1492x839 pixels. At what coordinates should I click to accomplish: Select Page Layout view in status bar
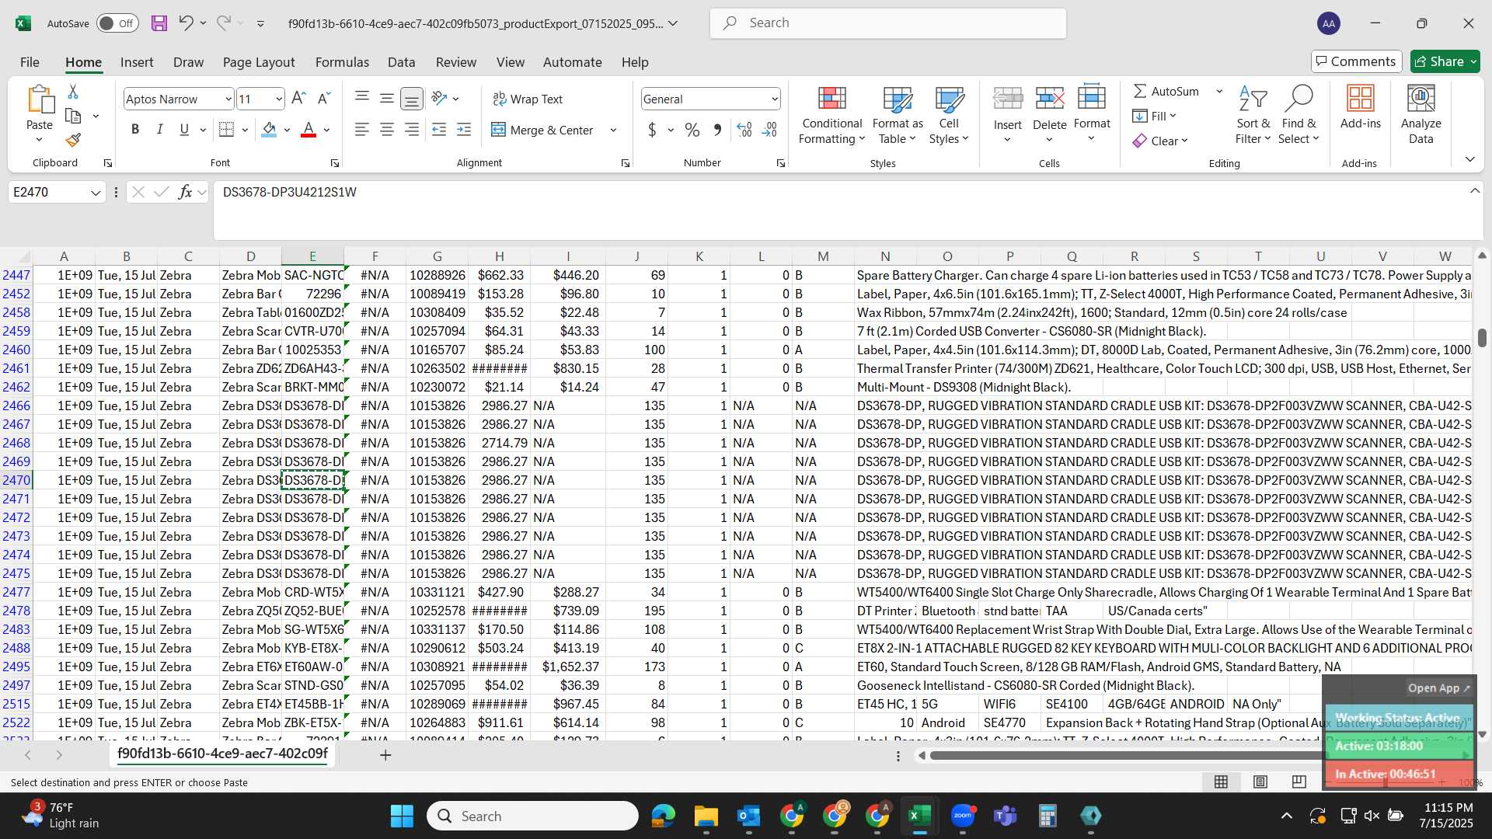tap(1260, 782)
